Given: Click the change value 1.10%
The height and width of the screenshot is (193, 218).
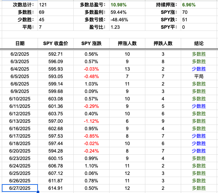Looking at the screenshot, I should coord(91,166).
